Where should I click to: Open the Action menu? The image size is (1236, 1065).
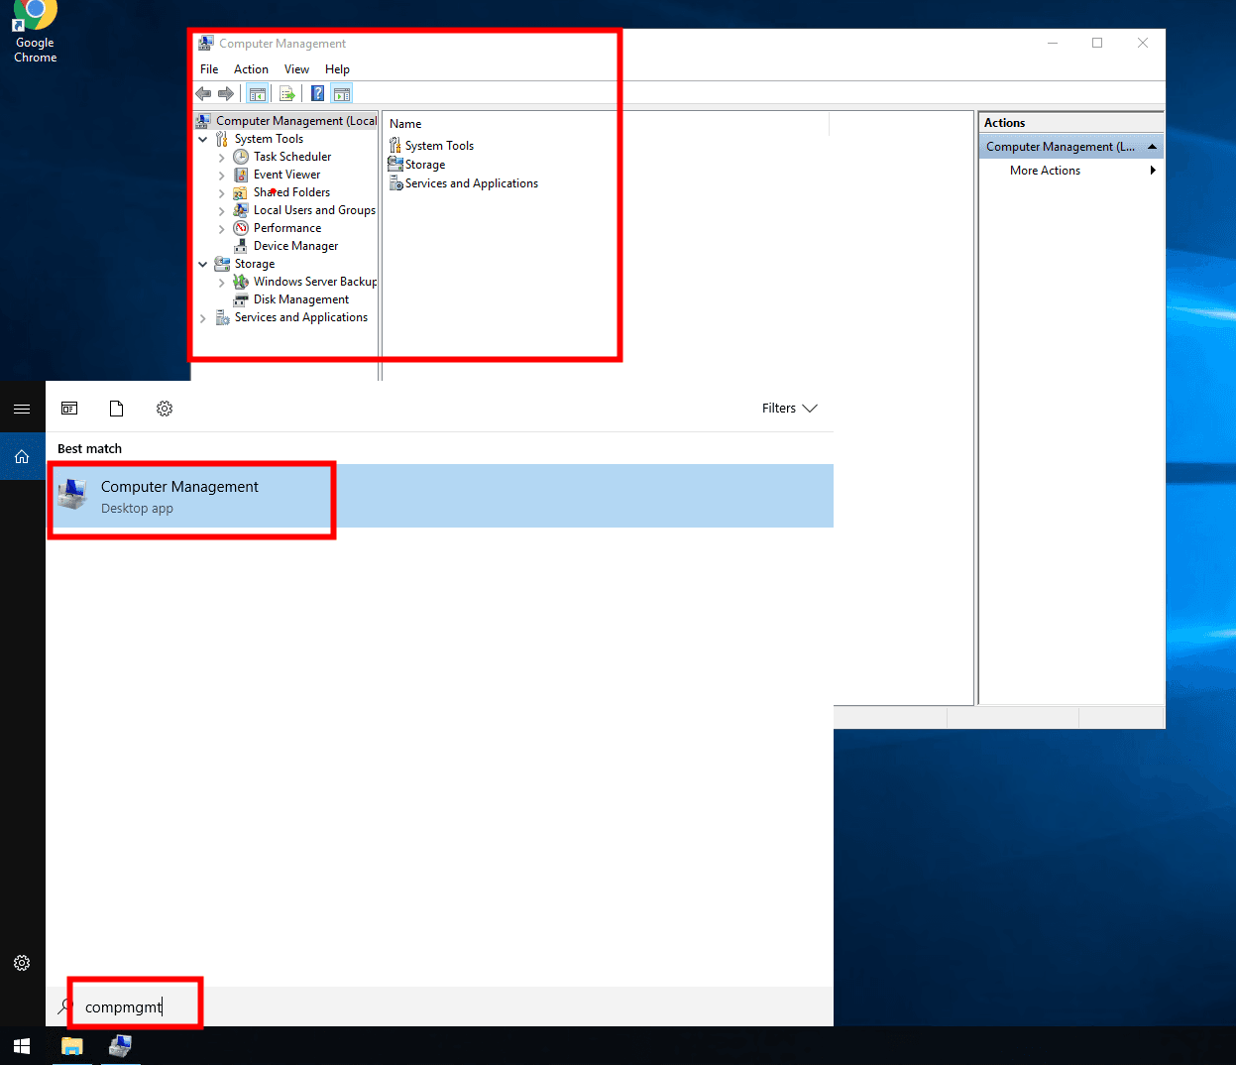point(251,69)
